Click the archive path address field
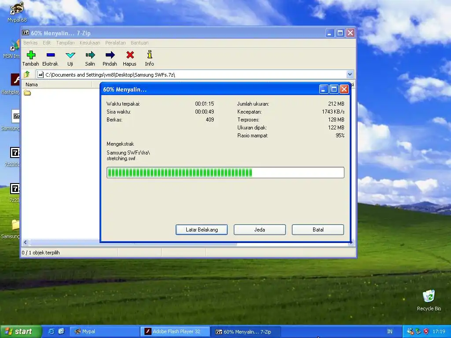 pos(192,75)
